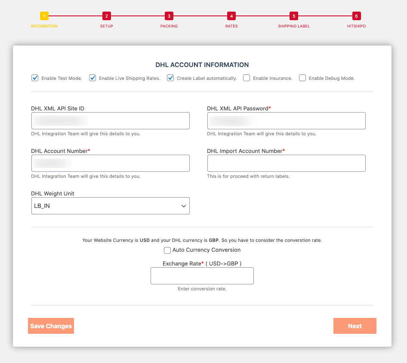Uncheck Enable Live Shipping Rates
The height and width of the screenshot is (363, 407).
[x=92, y=78]
